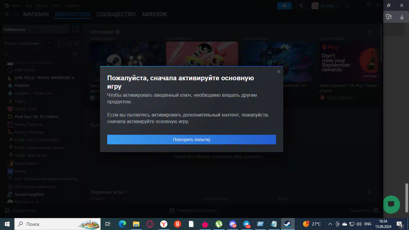This screenshot has width=409, height=230.
Task: Open the СООБЩЕСТВО tab
Action: coord(116,14)
